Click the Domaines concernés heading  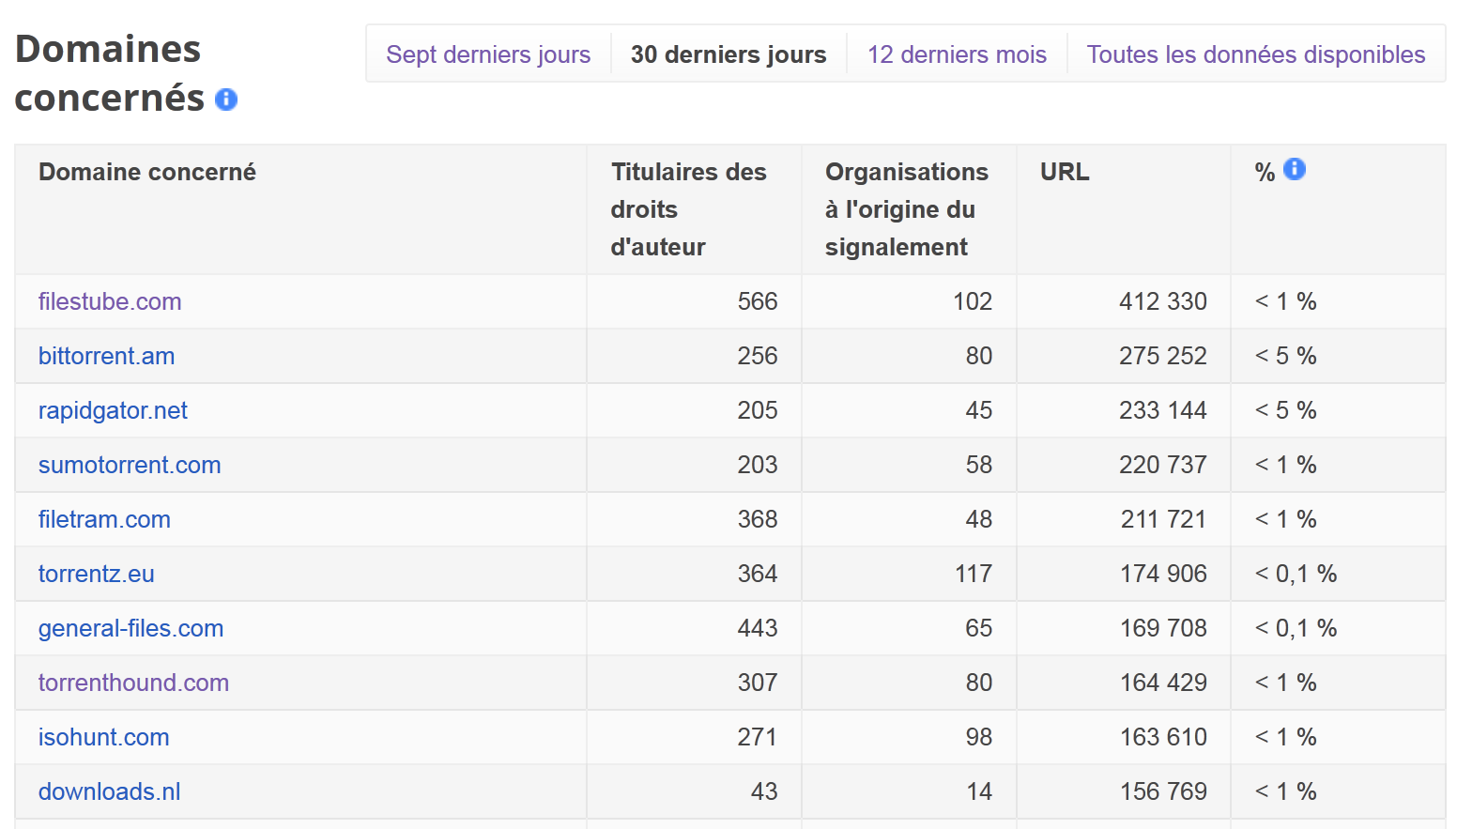pos(109,73)
